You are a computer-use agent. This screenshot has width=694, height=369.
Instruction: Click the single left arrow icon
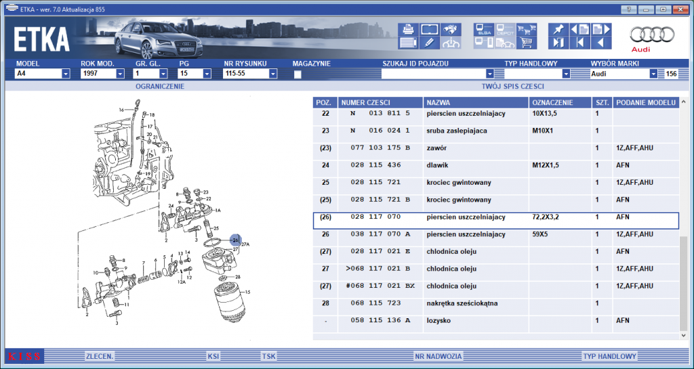601,43
